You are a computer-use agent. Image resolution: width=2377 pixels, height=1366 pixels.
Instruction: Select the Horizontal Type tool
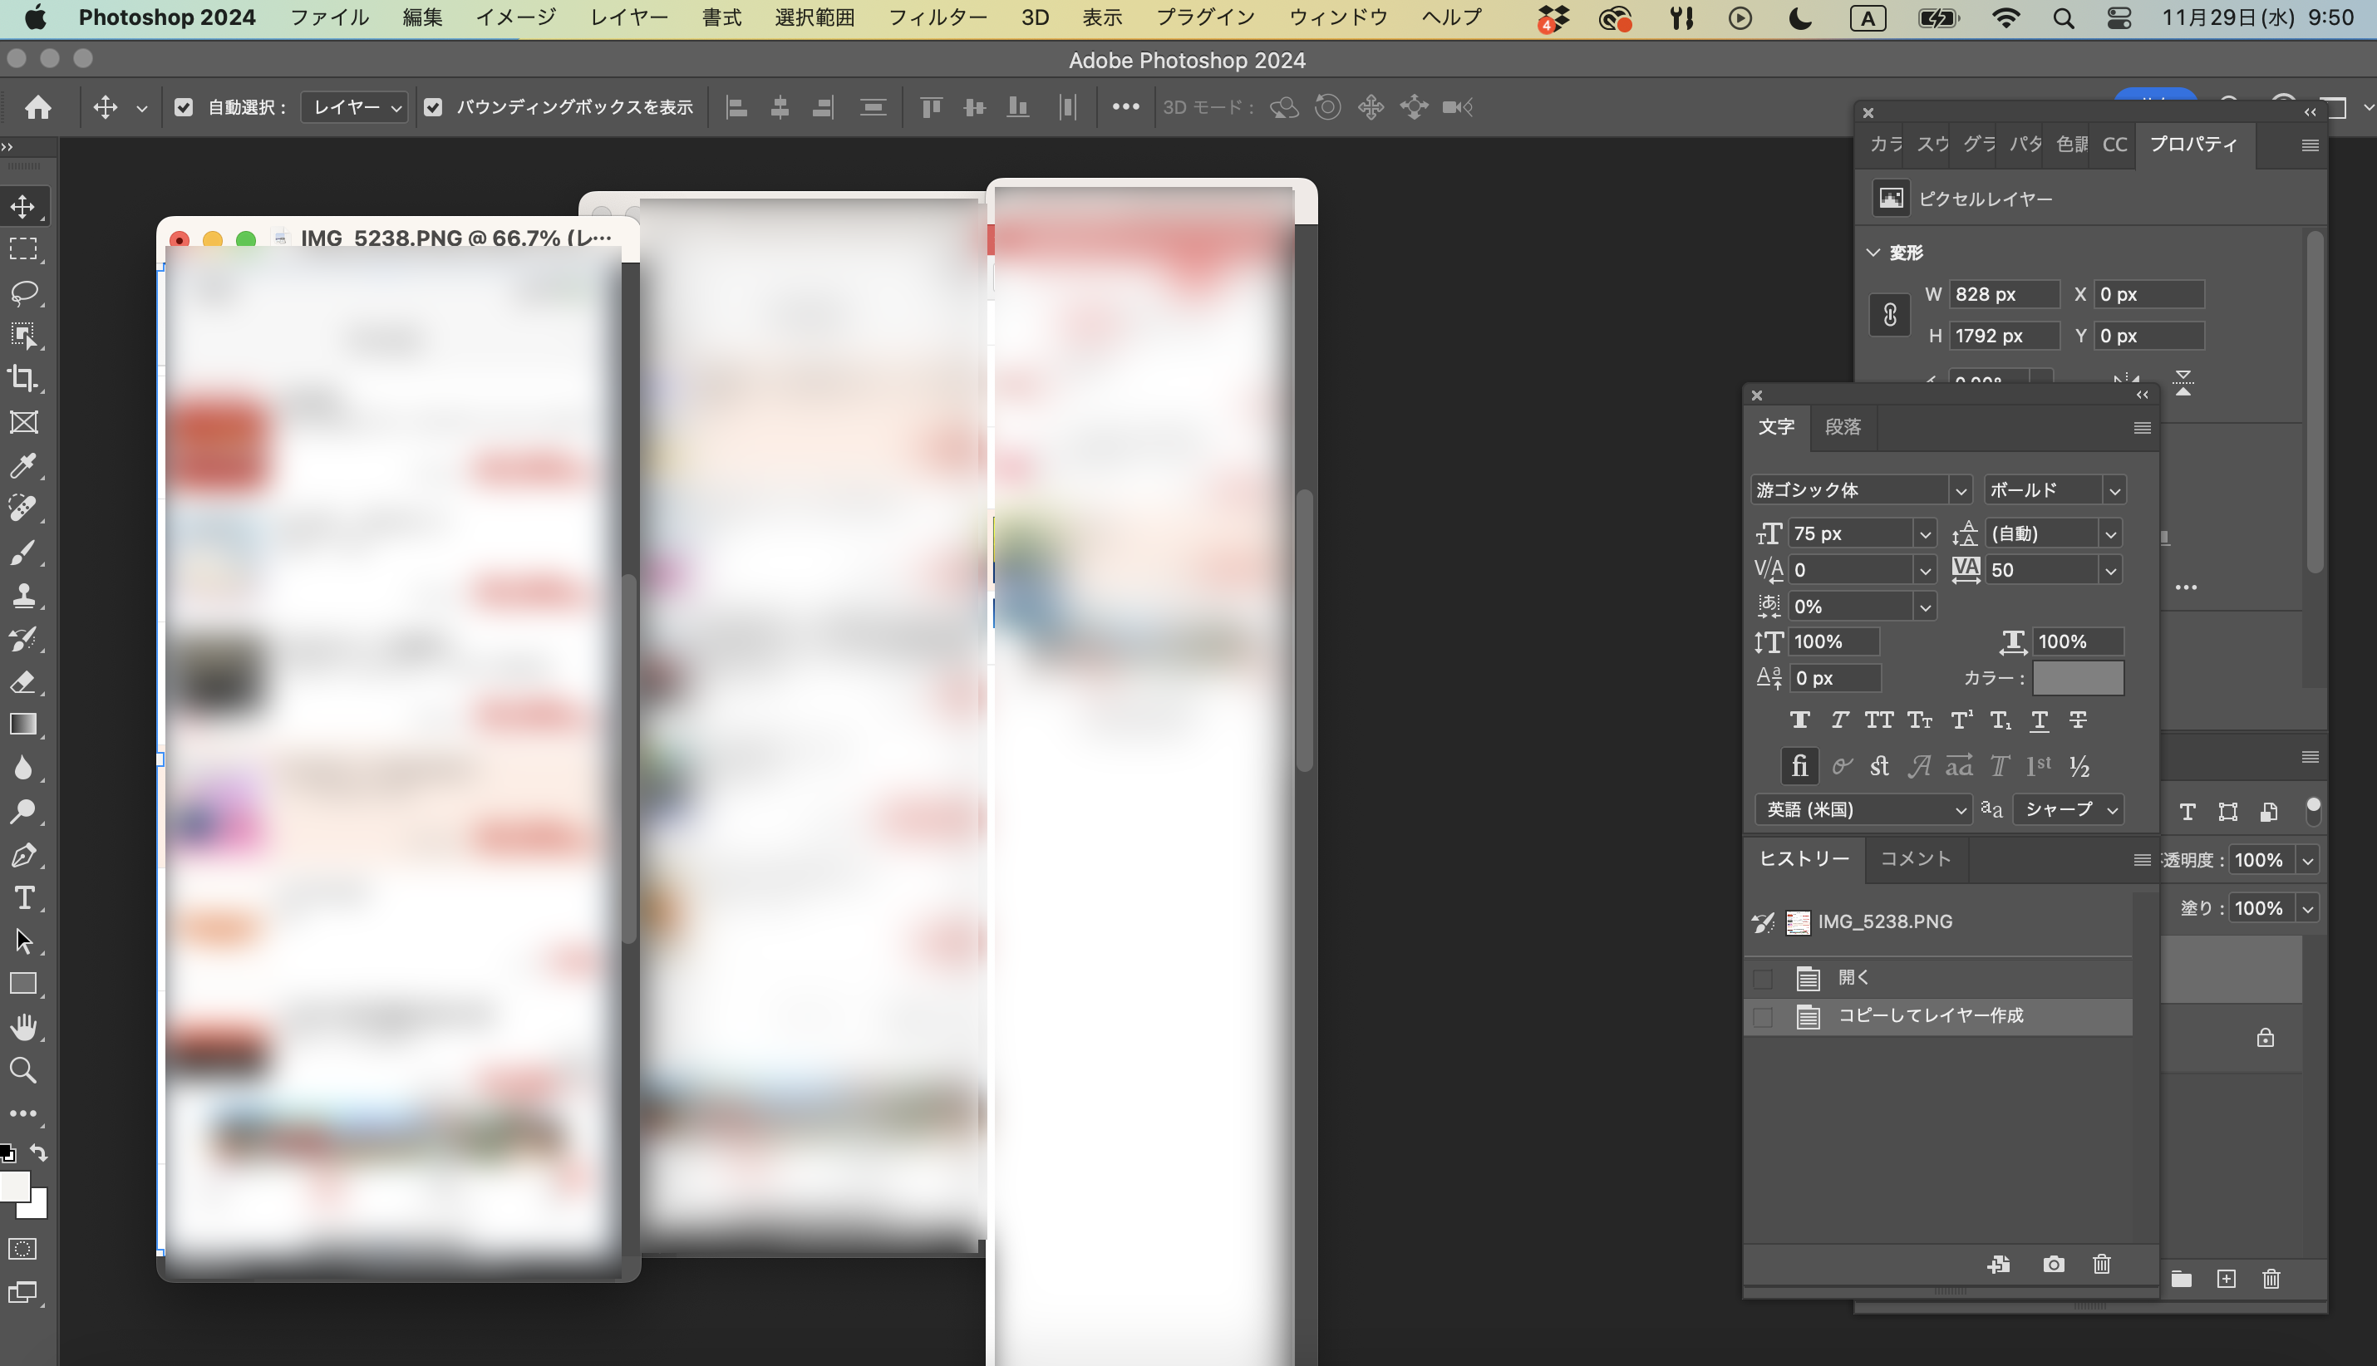23,898
